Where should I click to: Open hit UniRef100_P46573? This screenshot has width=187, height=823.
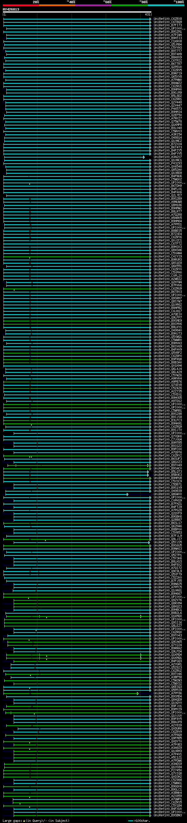click(x=168, y=109)
